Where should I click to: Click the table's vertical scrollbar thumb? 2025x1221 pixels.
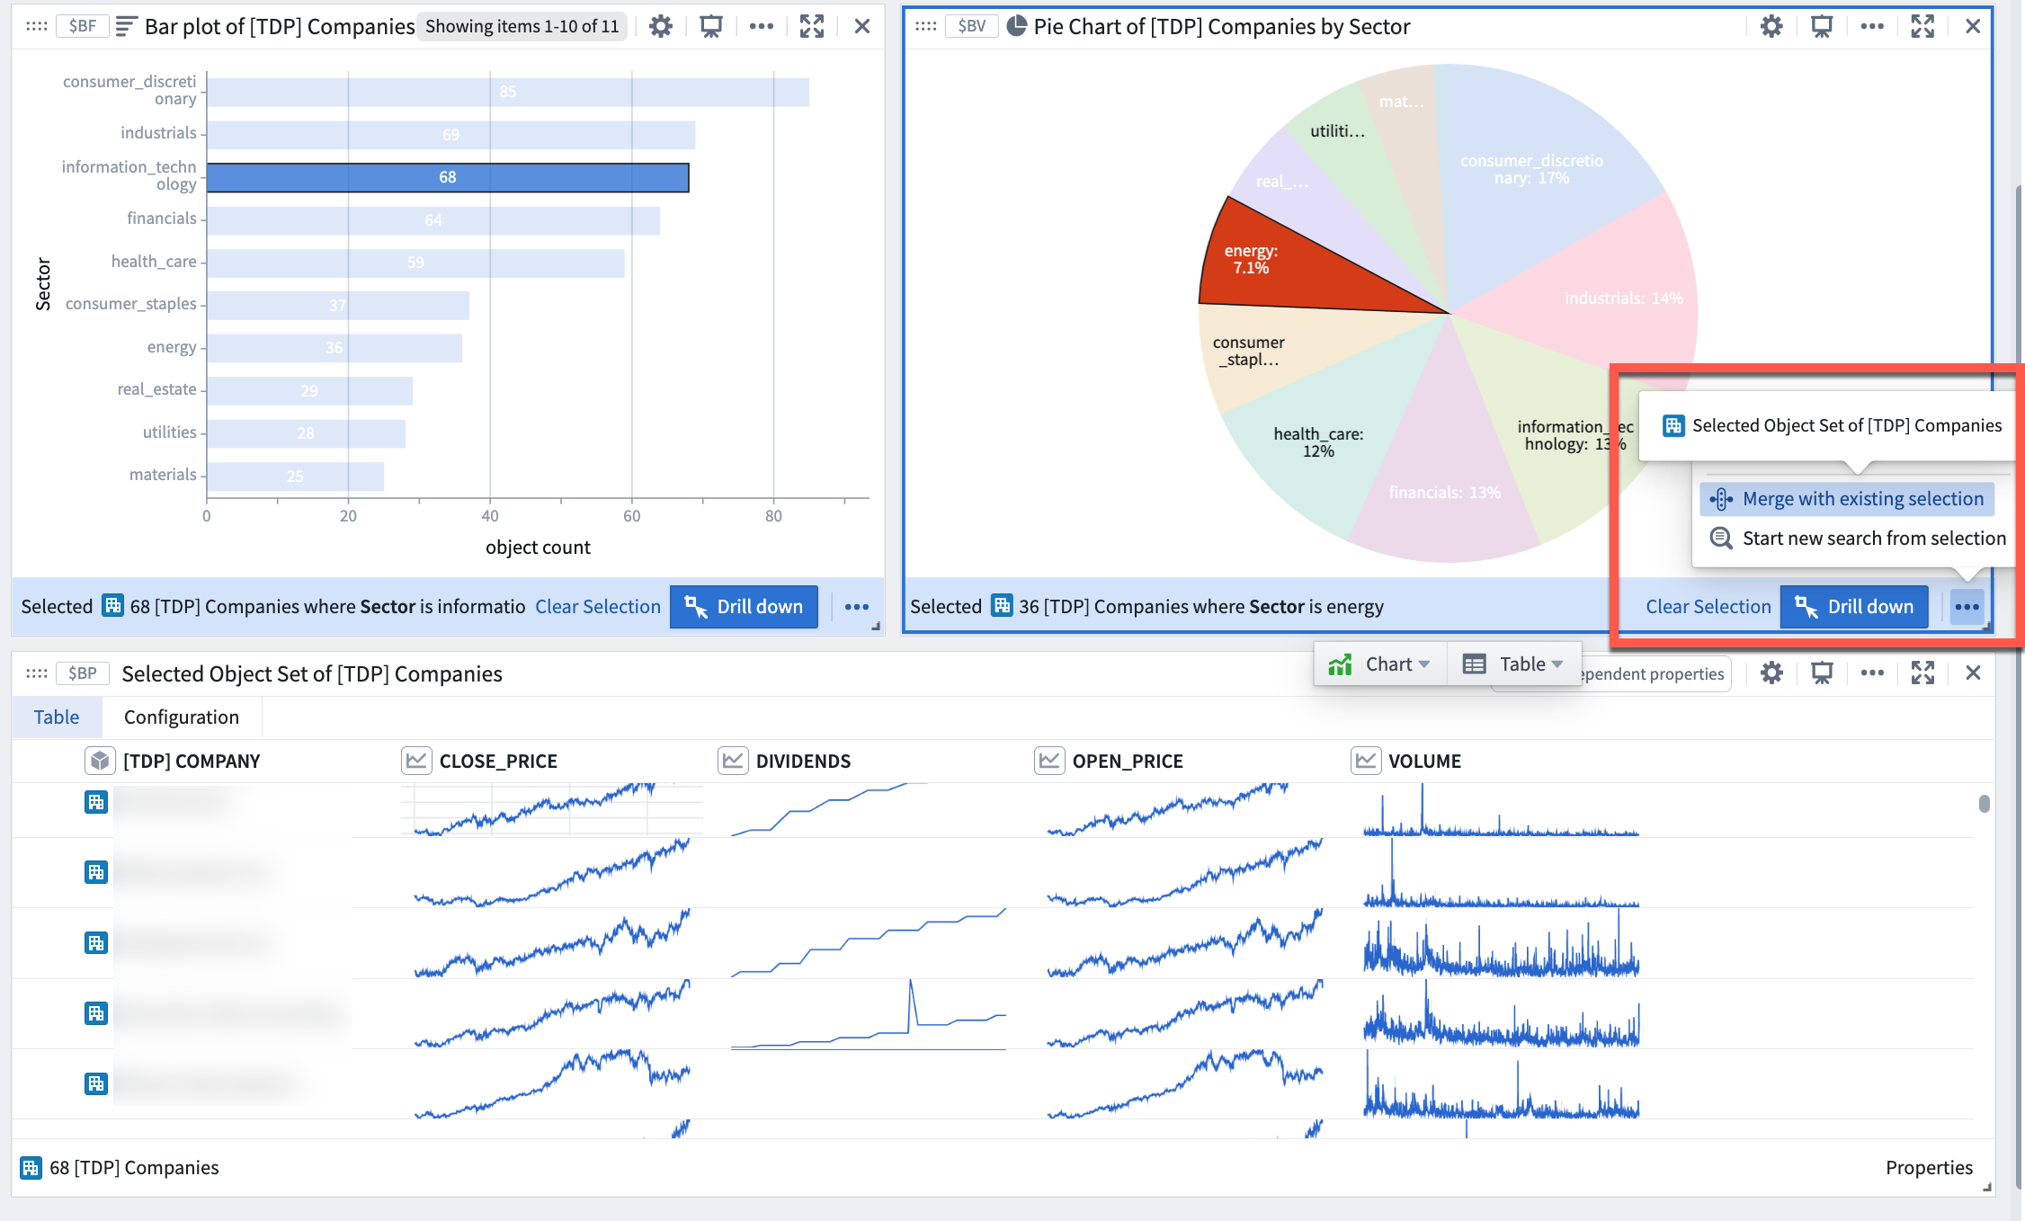click(1984, 804)
